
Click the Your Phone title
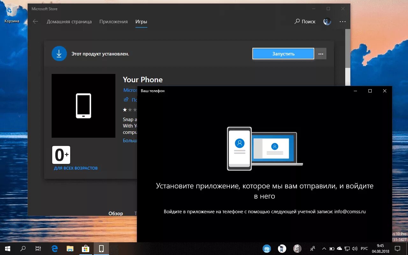143,80
